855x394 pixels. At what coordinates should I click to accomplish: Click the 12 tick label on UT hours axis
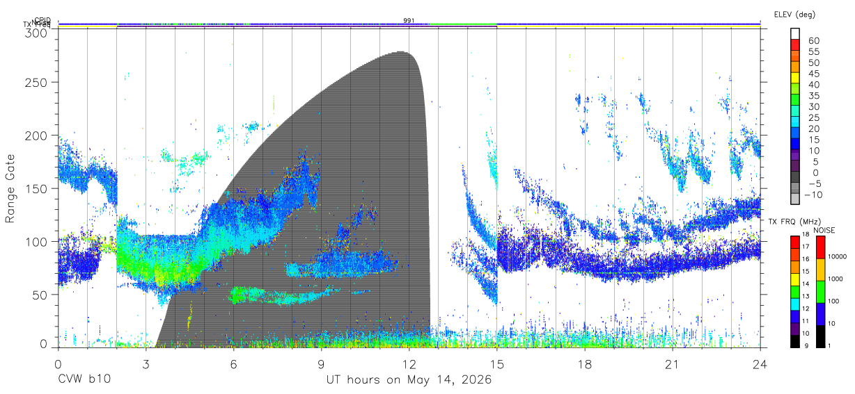pyautogui.click(x=409, y=363)
